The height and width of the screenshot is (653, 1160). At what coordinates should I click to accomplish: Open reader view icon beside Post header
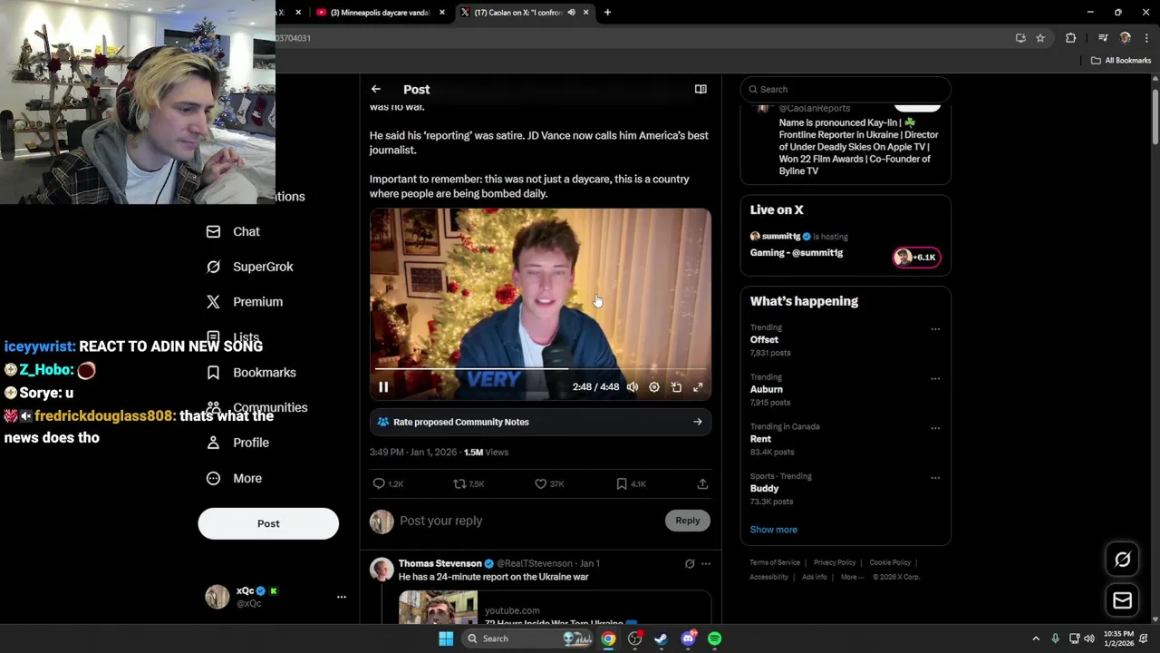[x=701, y=89]
